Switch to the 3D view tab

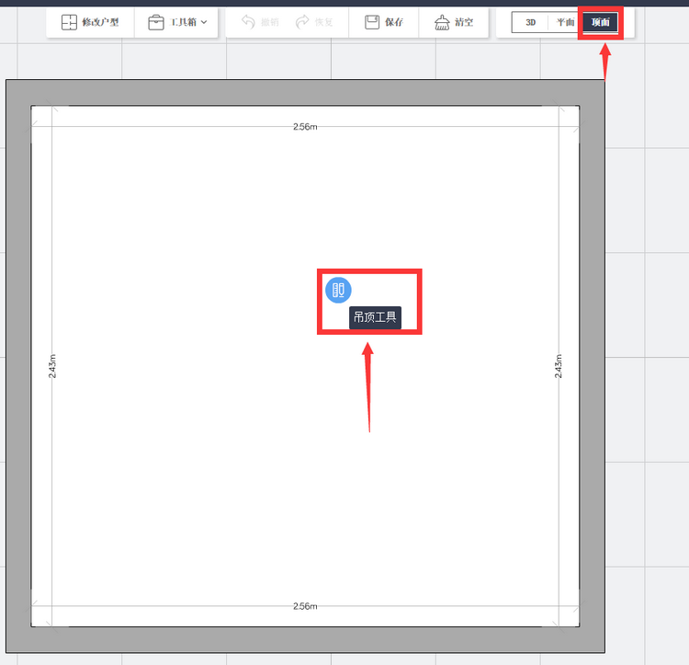tap(530, 22)
